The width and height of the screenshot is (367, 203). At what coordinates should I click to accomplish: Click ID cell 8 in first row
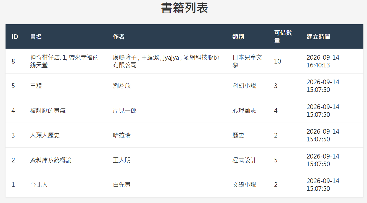click(13, 61)
